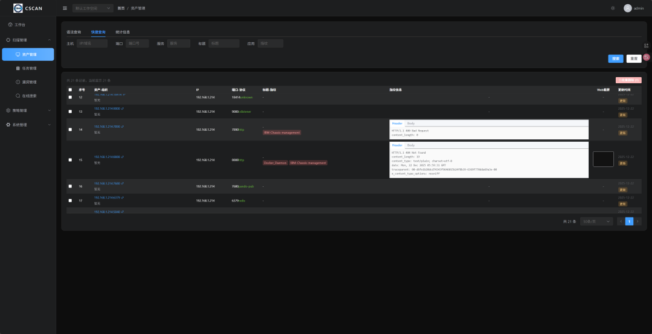This screenshot has height=334, width=652.
Task: Go to previous page arrow
Action: pyautogui.click(x=621, y=221)
